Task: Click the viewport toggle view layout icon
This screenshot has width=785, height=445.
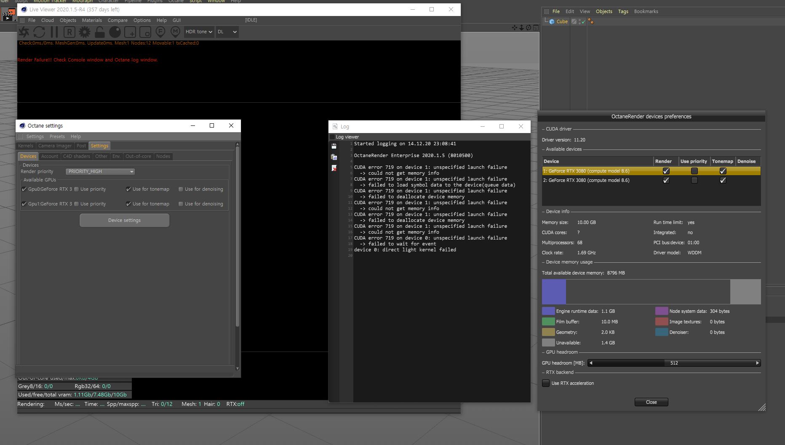Action: [x=536, y=28]
